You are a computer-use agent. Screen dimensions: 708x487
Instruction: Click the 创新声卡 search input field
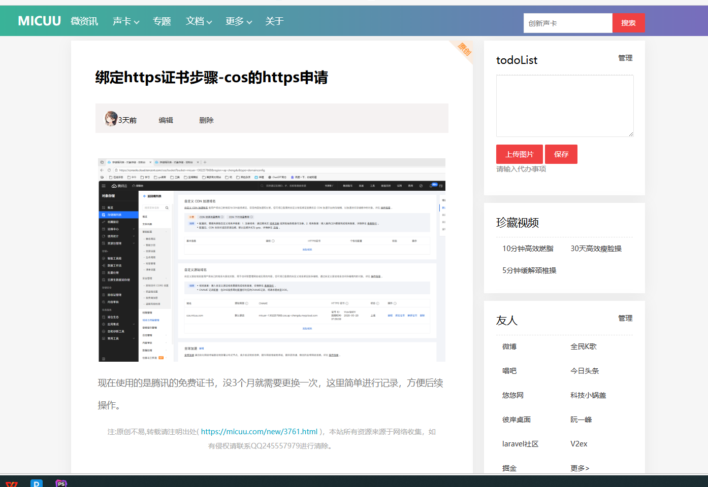point(567,23)
